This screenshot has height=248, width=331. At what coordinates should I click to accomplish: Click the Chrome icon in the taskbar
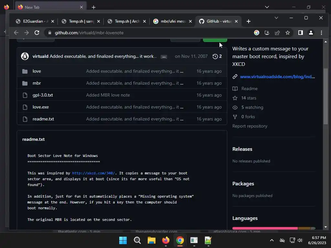pyautogui.click(x=180, y=240)
